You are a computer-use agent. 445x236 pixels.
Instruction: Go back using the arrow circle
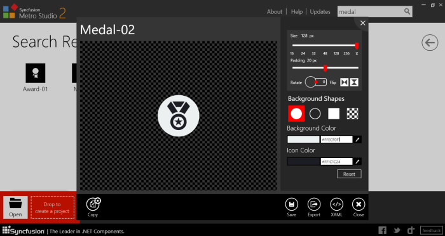(430, 43)
